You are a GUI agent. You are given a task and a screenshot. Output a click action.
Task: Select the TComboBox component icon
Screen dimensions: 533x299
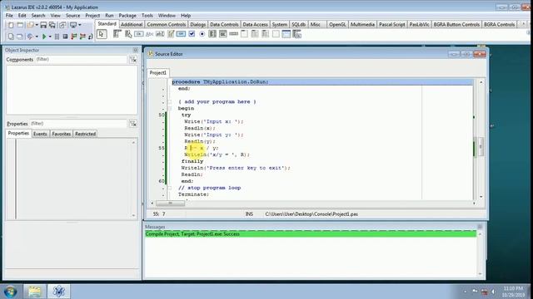point(222,34)
